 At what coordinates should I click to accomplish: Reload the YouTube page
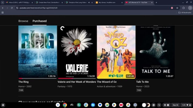coord(12,8)
